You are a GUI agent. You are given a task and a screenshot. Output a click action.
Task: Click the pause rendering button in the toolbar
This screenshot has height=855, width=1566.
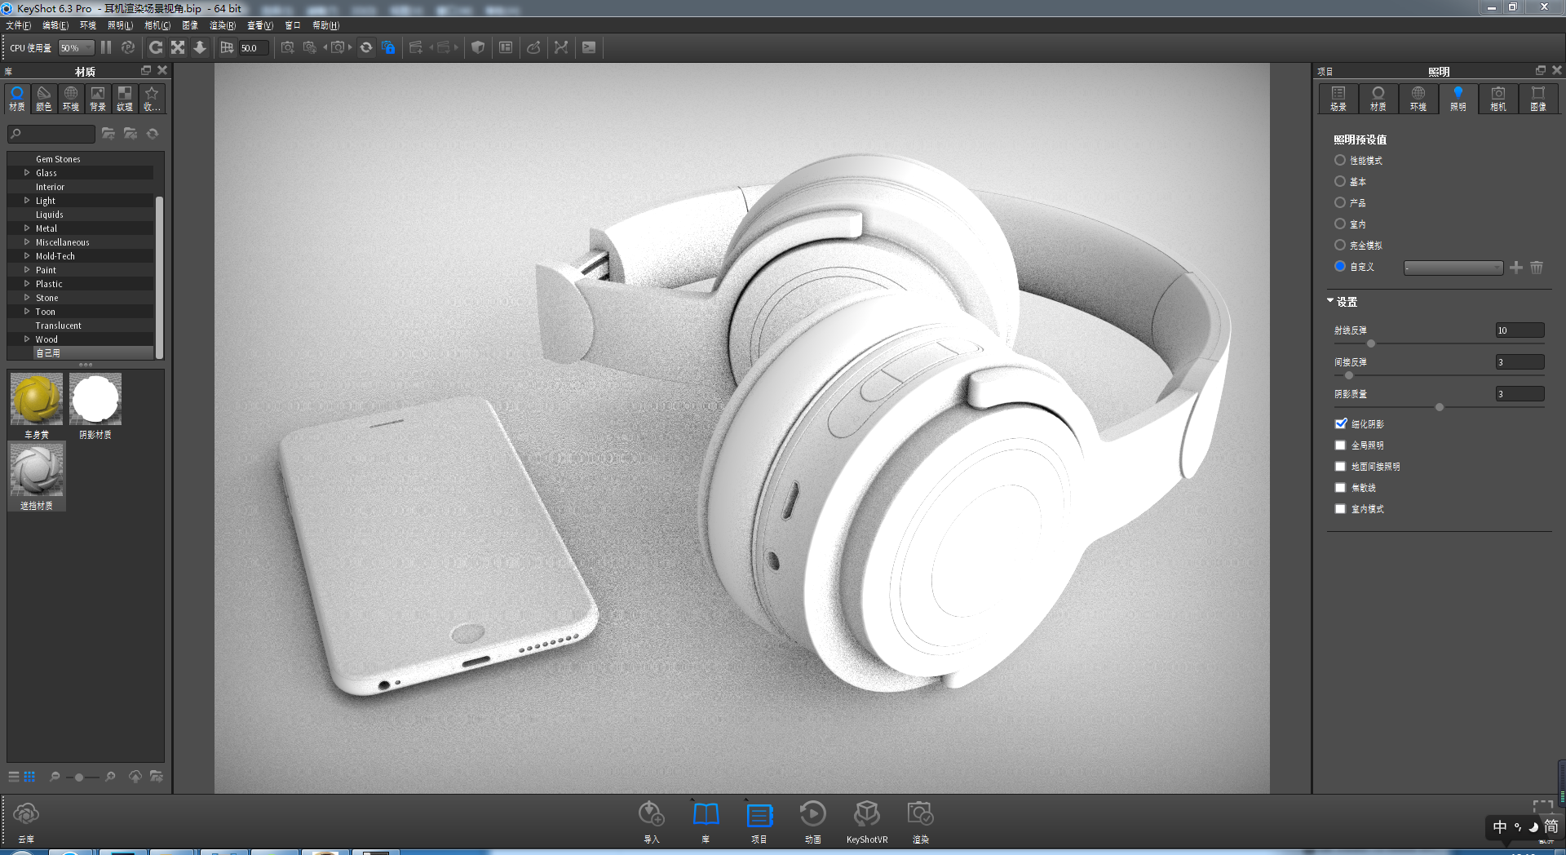(x=105, y=47)
